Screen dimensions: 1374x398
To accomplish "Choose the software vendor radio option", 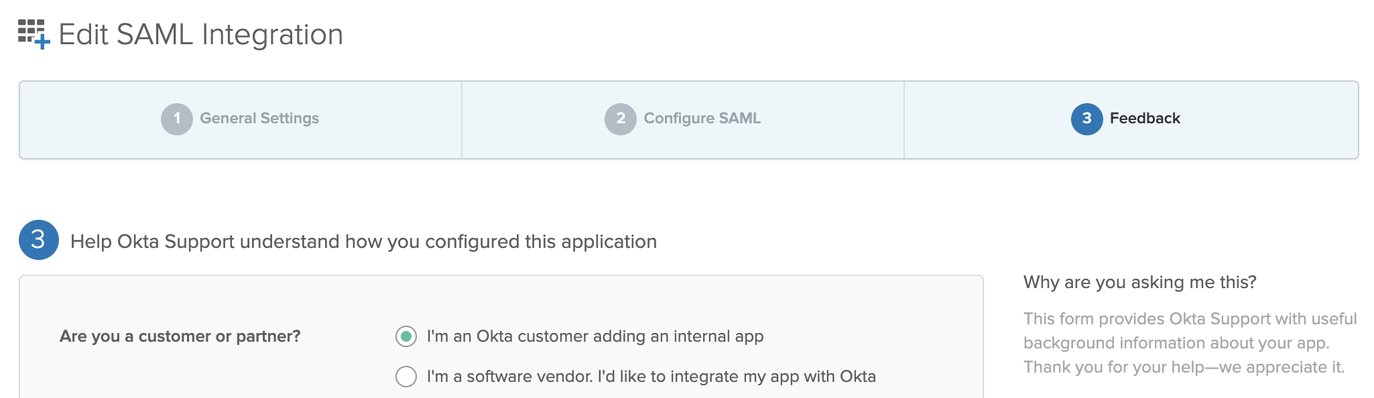I will pos(406,377).
